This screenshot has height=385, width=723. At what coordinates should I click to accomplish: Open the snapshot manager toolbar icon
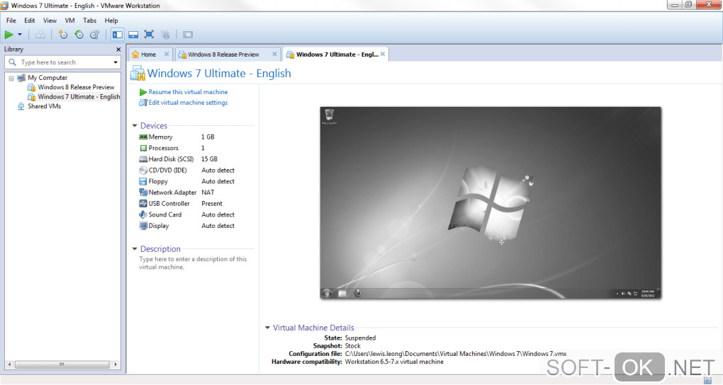pyautogui.click(x=94, y=35)
